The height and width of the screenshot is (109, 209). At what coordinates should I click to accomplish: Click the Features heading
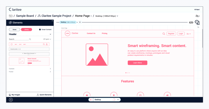127,81
